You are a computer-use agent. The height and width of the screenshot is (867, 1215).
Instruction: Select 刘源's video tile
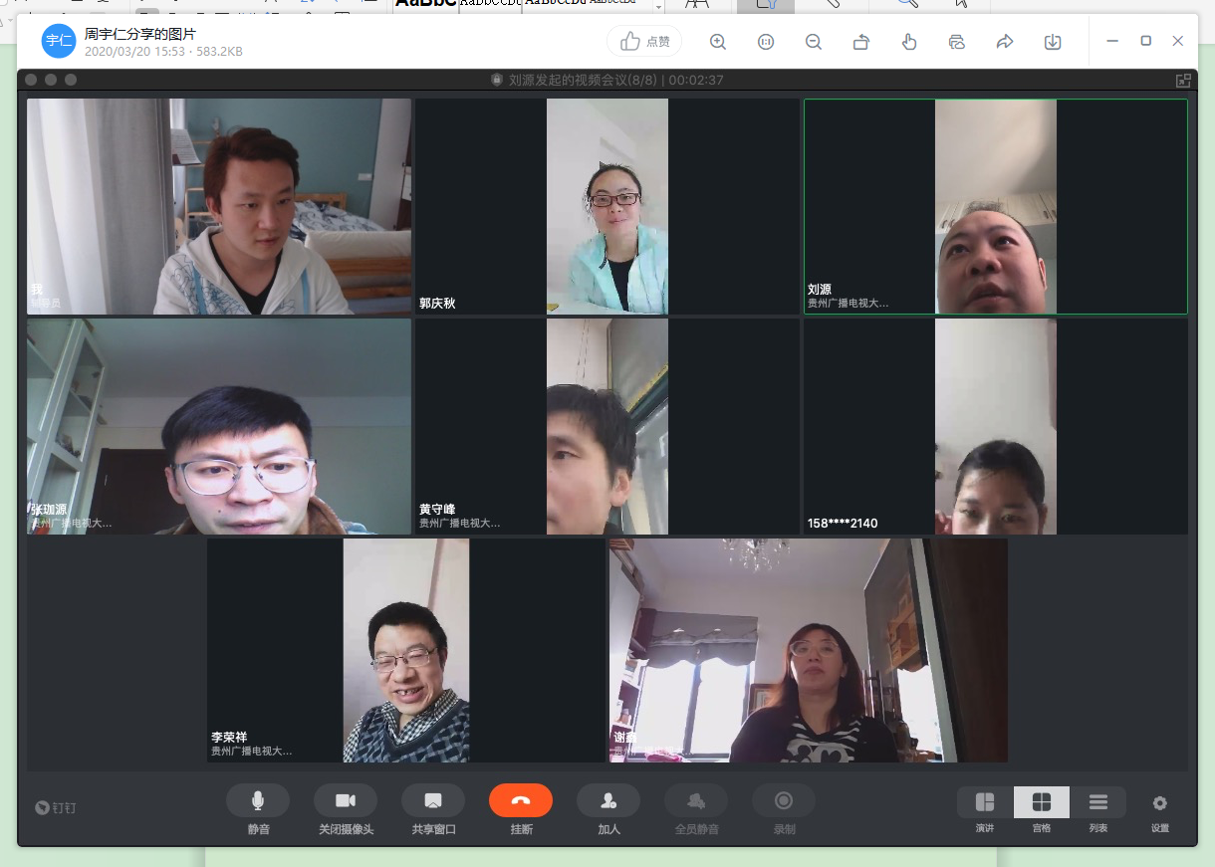pyautogui.click(x=995, y=207)
